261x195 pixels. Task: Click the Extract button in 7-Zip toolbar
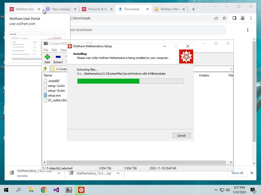pyautogui.click(x=58, y=59)
